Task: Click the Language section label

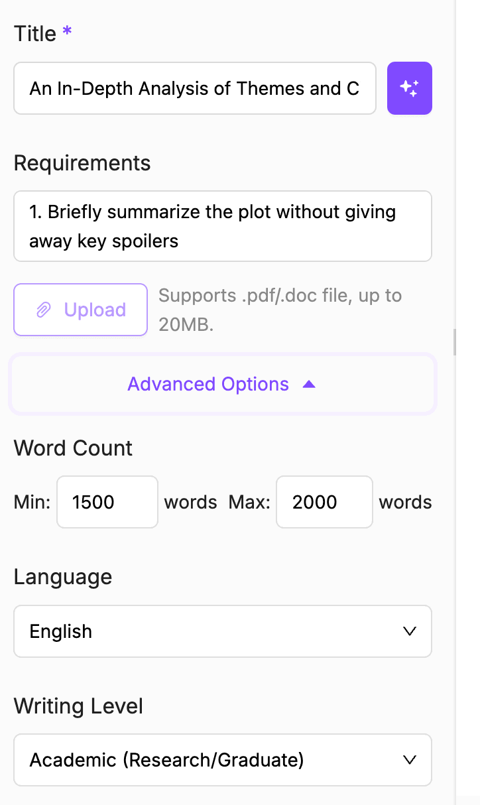Action: pyautogui.click(x=63, y=577)
